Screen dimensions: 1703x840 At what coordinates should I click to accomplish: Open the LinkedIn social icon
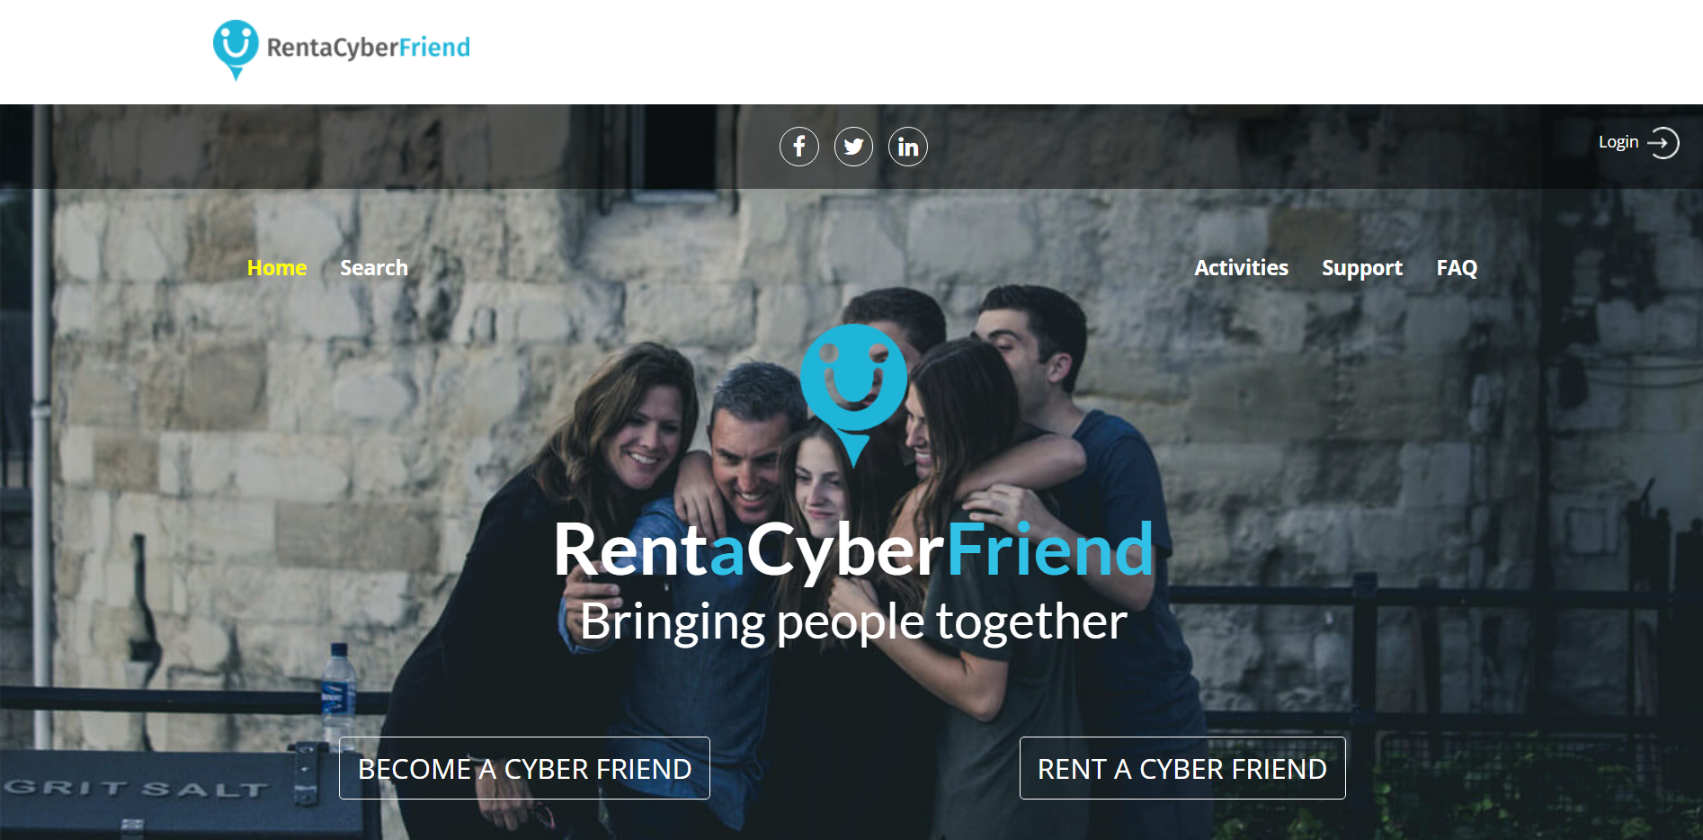pyautogui.click(x=908, y=147)
